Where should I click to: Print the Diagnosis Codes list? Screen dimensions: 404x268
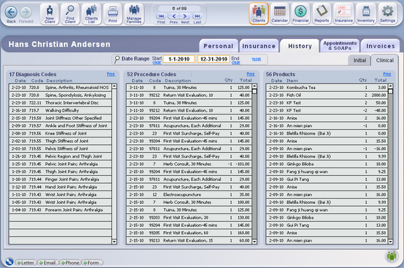(111, 74)
